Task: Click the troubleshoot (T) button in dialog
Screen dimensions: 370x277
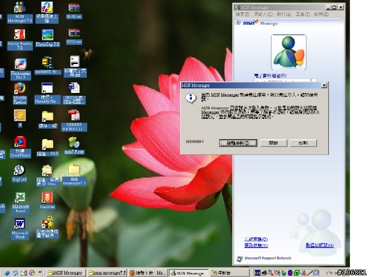Action: pos(238,143)
